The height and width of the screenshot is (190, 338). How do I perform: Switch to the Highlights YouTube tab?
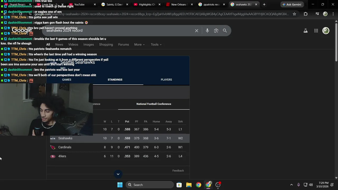coord(147,4)
